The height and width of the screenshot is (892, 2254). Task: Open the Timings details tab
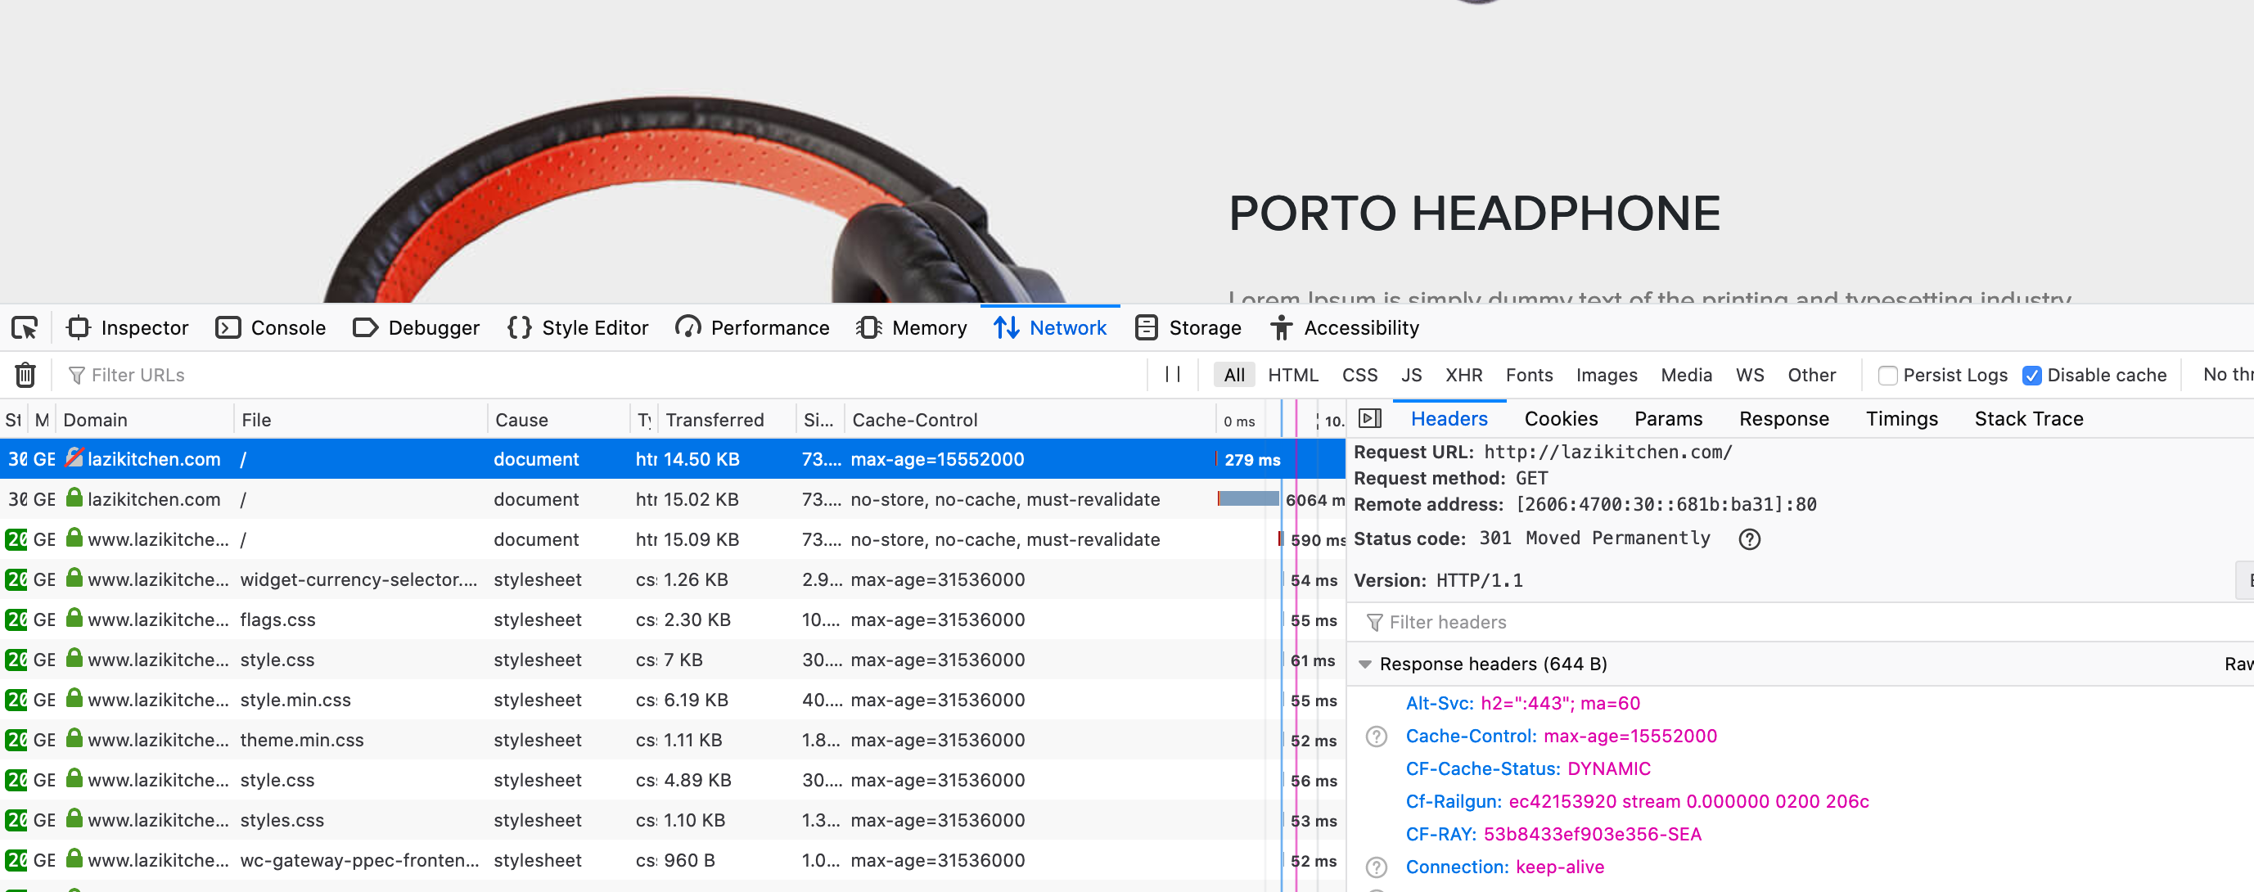[x=1901, y=419]
